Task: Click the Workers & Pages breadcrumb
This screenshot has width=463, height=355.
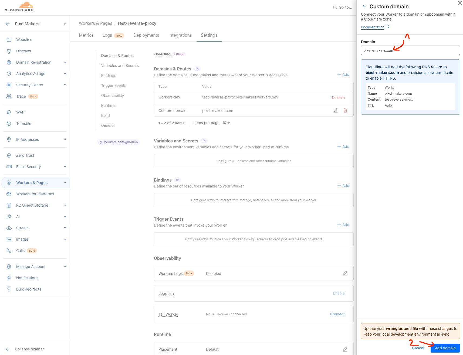Action: click(96, 23)
